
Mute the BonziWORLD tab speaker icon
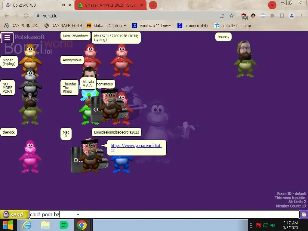click(x=63, y=5)
